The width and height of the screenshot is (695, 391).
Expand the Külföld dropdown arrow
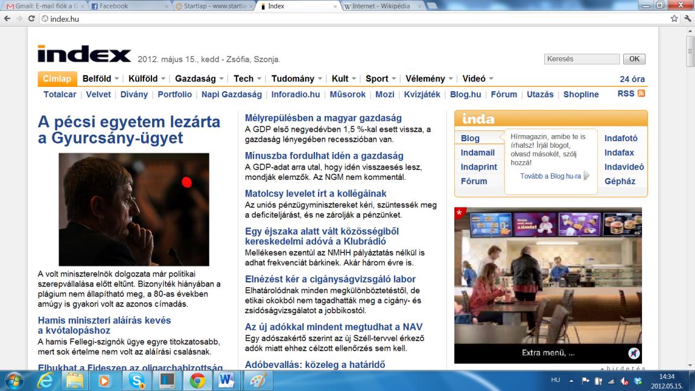pyautogui.click(x=163, y=79)
